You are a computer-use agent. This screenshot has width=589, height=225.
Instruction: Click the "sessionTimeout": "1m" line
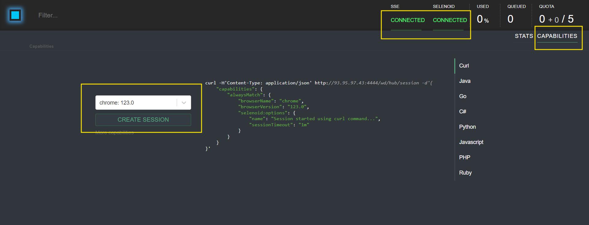click(x=279, y=125)
